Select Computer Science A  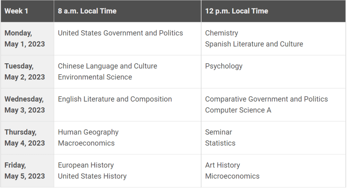point(238,110)
